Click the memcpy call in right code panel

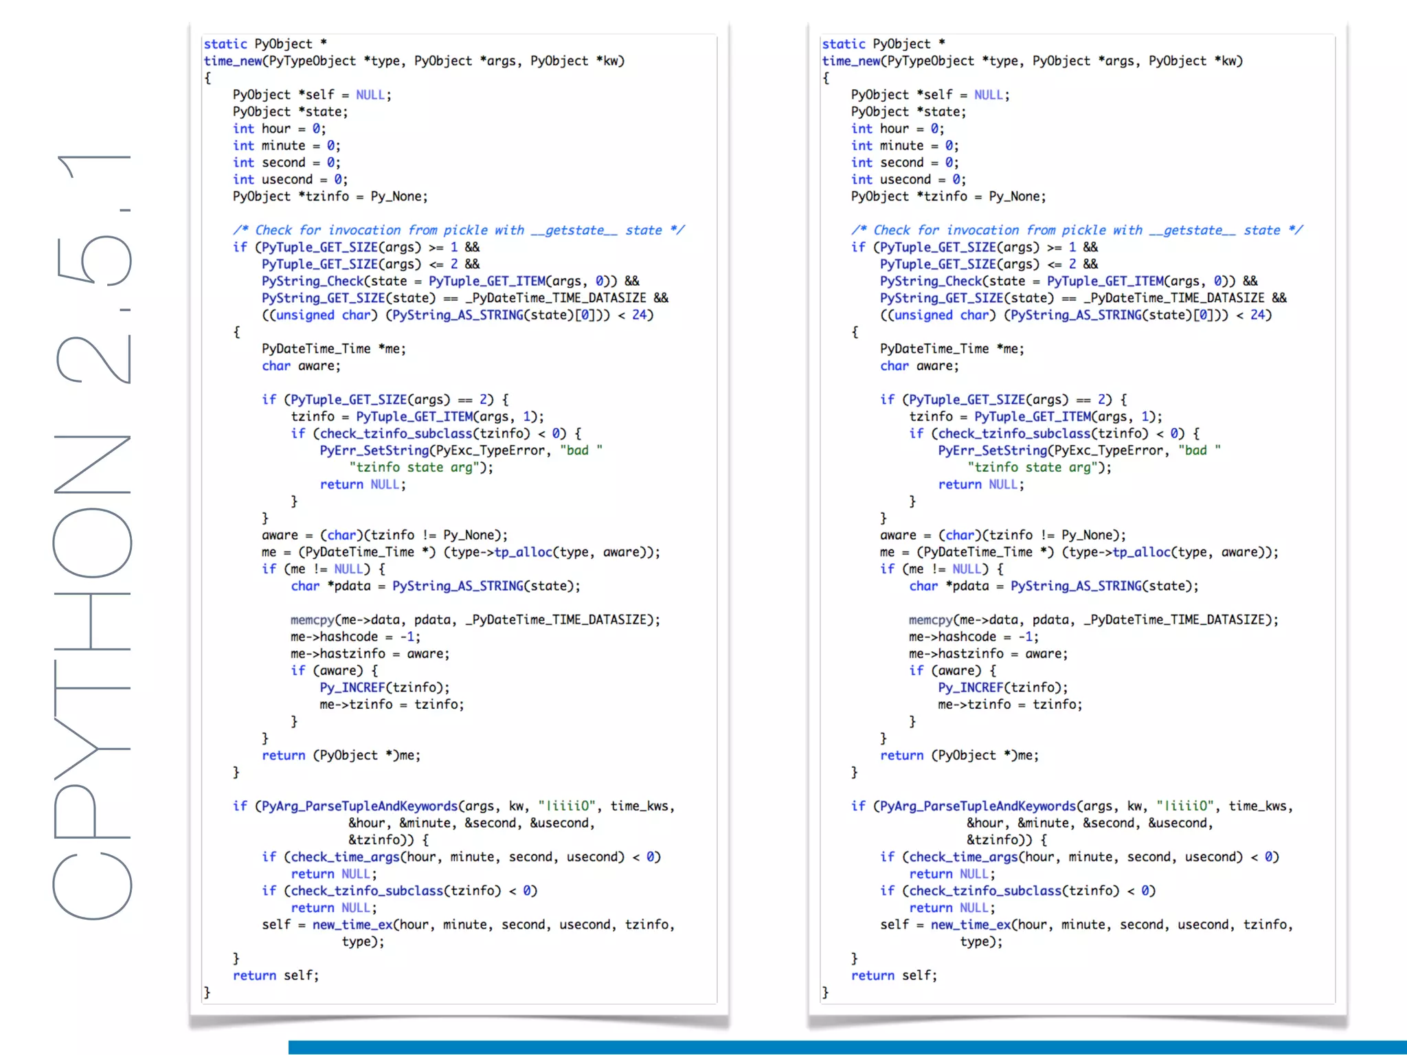pos(930,620)
